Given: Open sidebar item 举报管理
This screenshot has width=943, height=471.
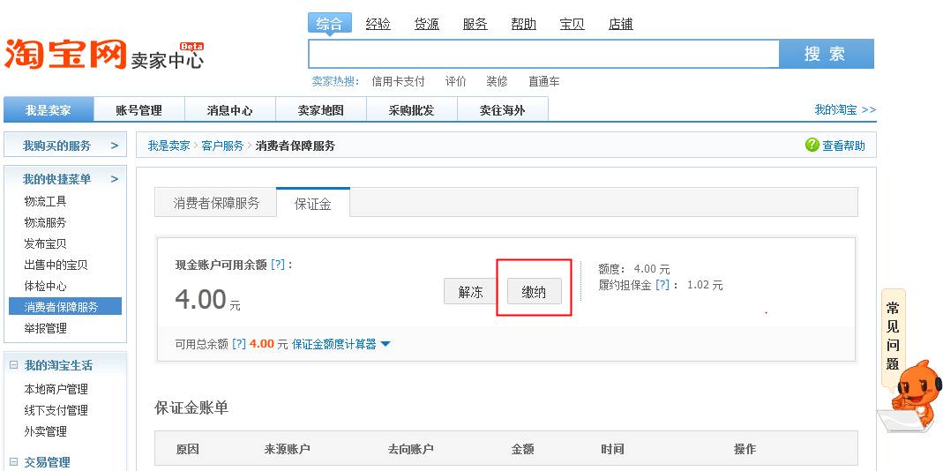Looking at the screenshot, I should [x=45, y=328].
